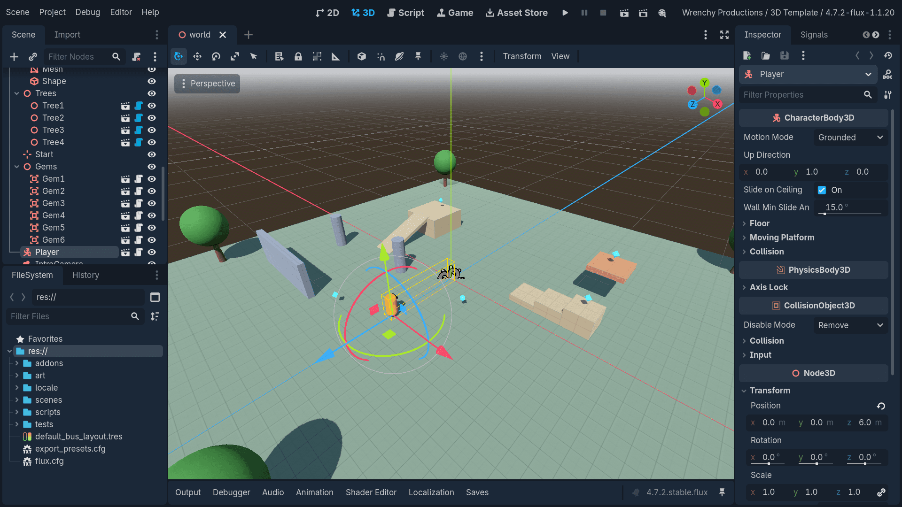The image size is (902, 507).
Task: Select the Scale Mode tool
Action: pyautogui.click(x=235, y=56)
